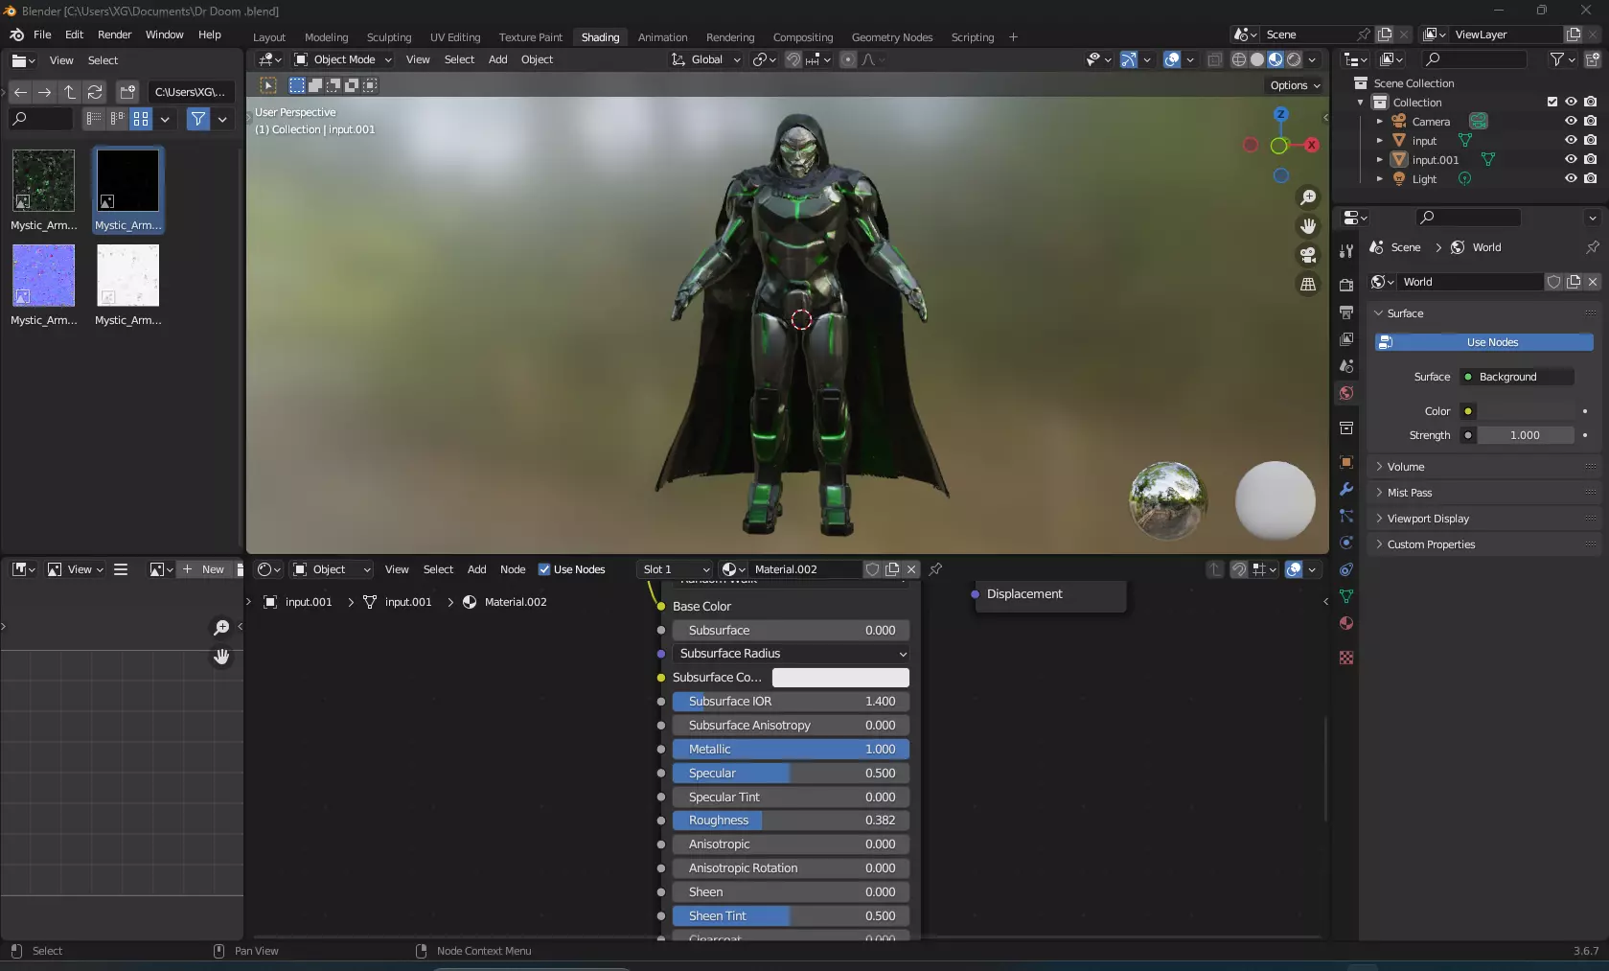The image size is (1609, 971).
Task: Toggle snapping magnet in viewport header
Action: click(793, 59)
